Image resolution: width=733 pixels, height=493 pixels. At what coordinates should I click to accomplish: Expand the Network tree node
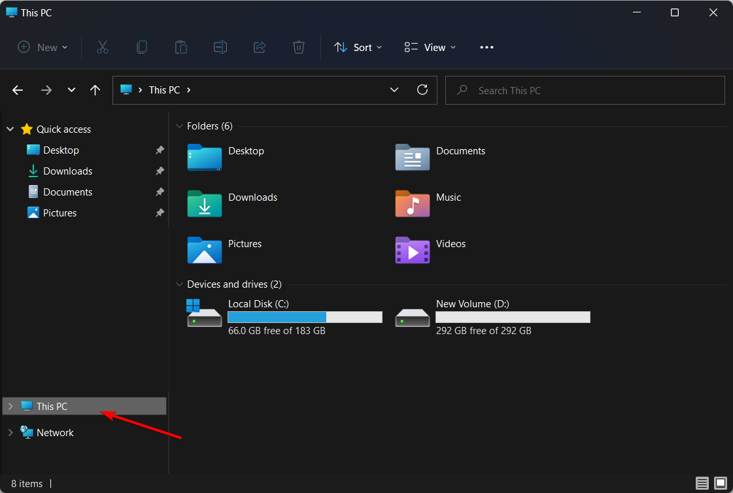[x=10, y=433]
